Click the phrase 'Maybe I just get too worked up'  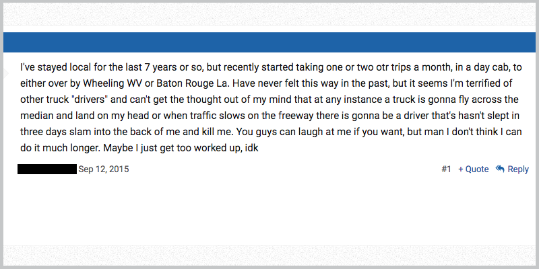(172, 148)
